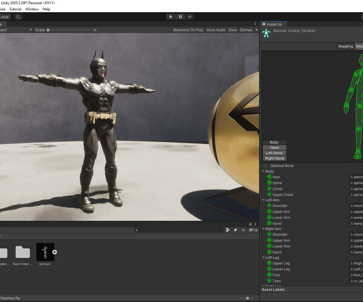Show the Head bone mapping view

(x=274, y=147)
